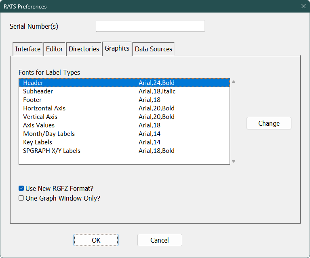Viewport: 310px width, 258px height.
Task: Enable One Graph Window Only option
Action: pyautogui.click(x=21, y=198)
